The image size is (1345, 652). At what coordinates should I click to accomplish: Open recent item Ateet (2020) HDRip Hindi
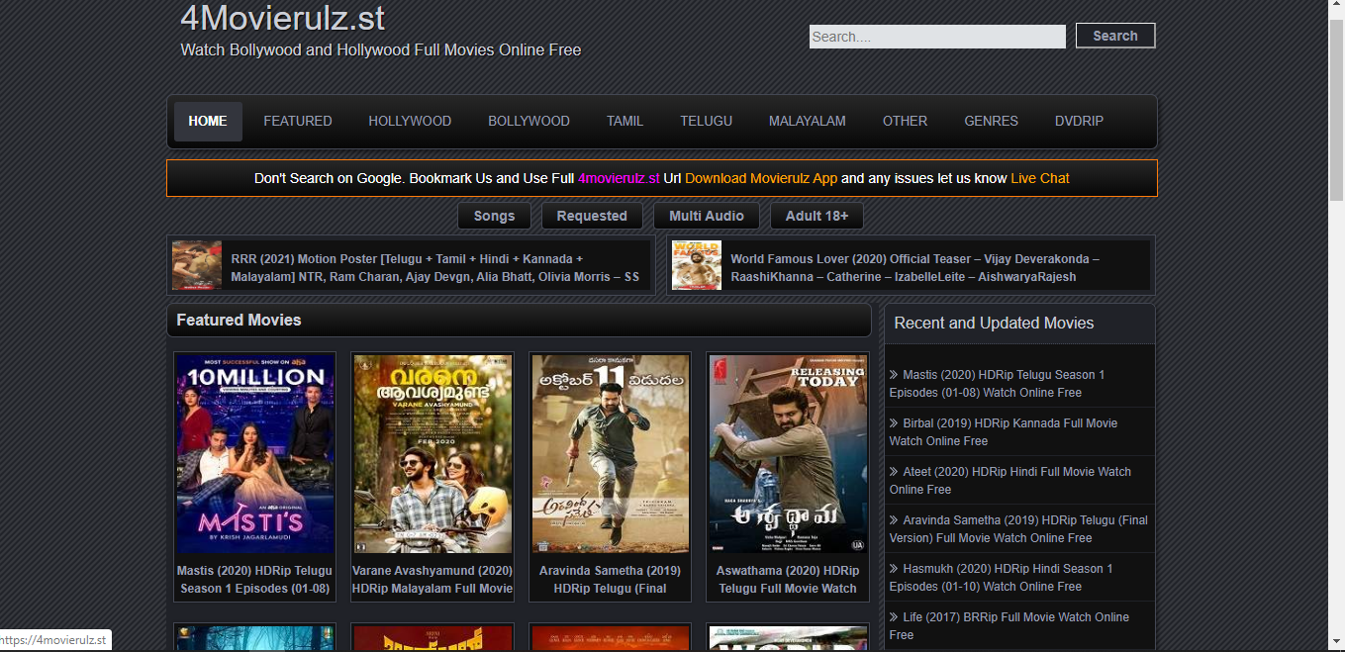(x=1010, y=481)
